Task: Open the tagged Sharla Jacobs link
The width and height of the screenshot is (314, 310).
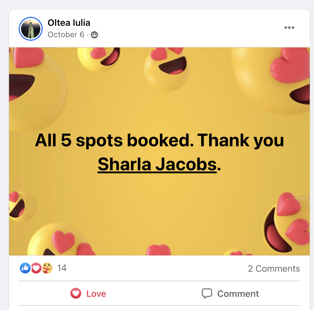Action: 157,164
